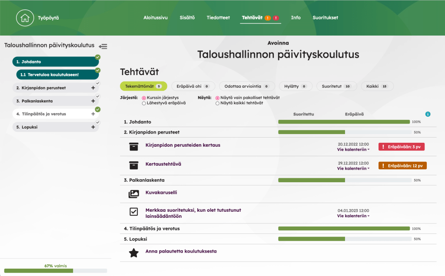445x276 pixels.
Task: Click the checkbox icon beside Merkkaa suoritetuksi
Action: click(x=134, y=212)
